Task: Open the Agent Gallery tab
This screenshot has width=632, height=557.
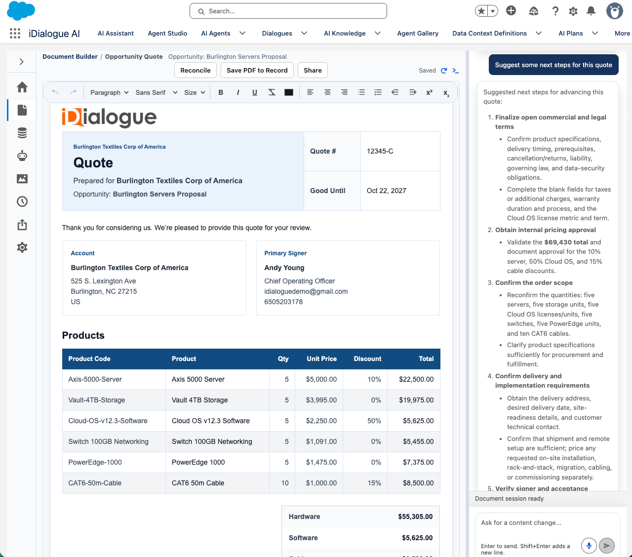Action: coord(418,33)
